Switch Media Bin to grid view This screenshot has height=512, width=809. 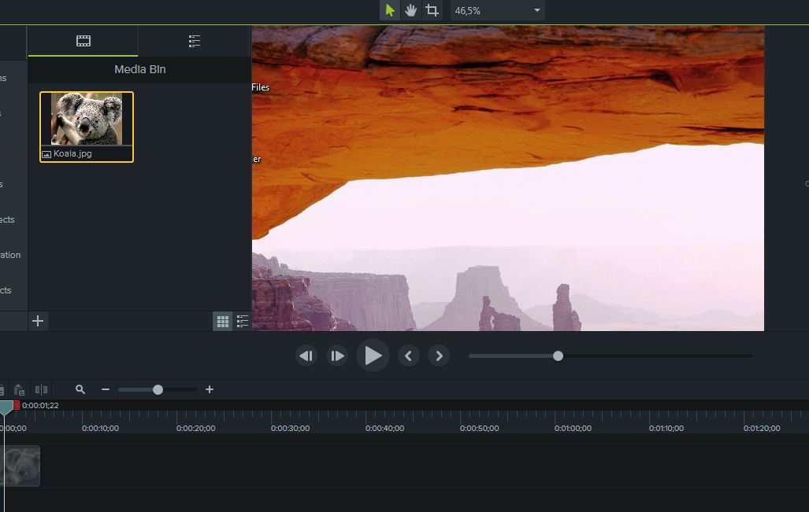223,321
